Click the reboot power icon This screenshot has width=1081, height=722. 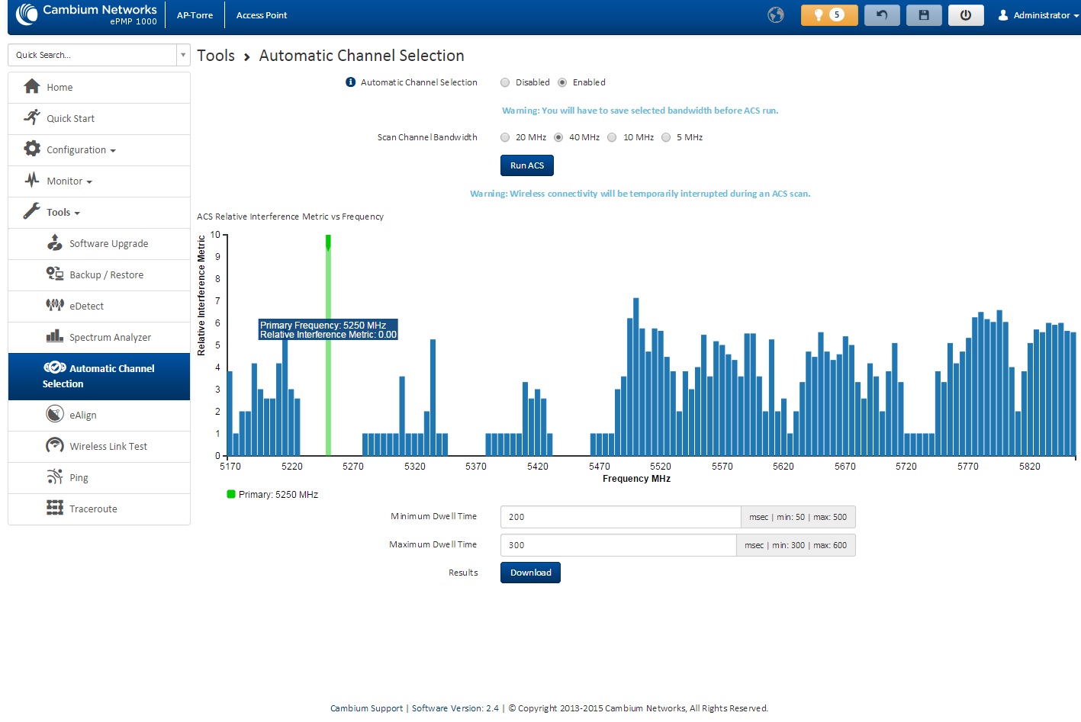(x=966, y=15)
